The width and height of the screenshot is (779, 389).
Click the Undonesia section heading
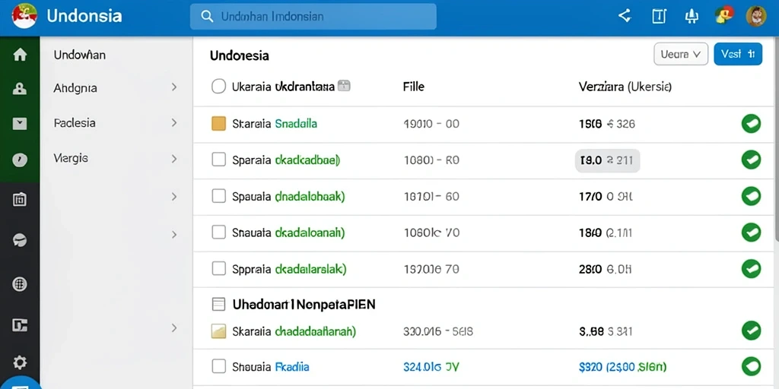tap(240, 55)
